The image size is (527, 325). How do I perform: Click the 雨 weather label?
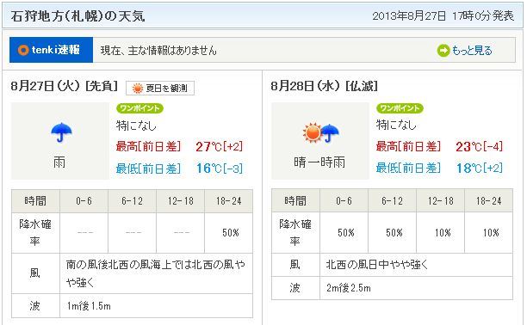(59, 162)
